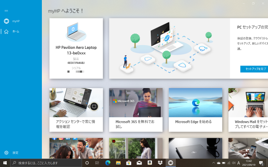
Task: Launch Microsoft Edge from taskbar
Action: pos(108,163)
